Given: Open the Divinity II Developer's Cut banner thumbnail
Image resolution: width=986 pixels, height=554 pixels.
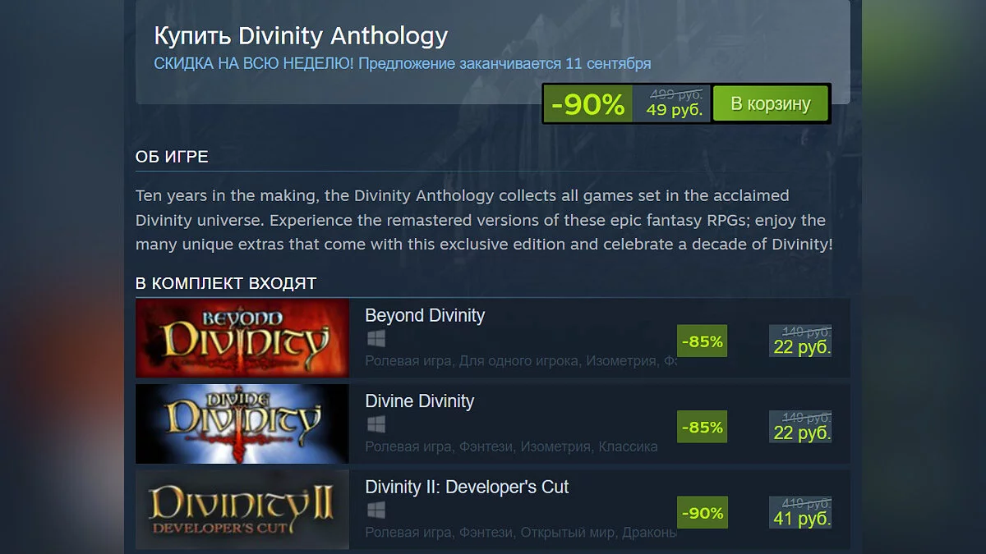Looking at the screenshot, I should tap(242, 509).
